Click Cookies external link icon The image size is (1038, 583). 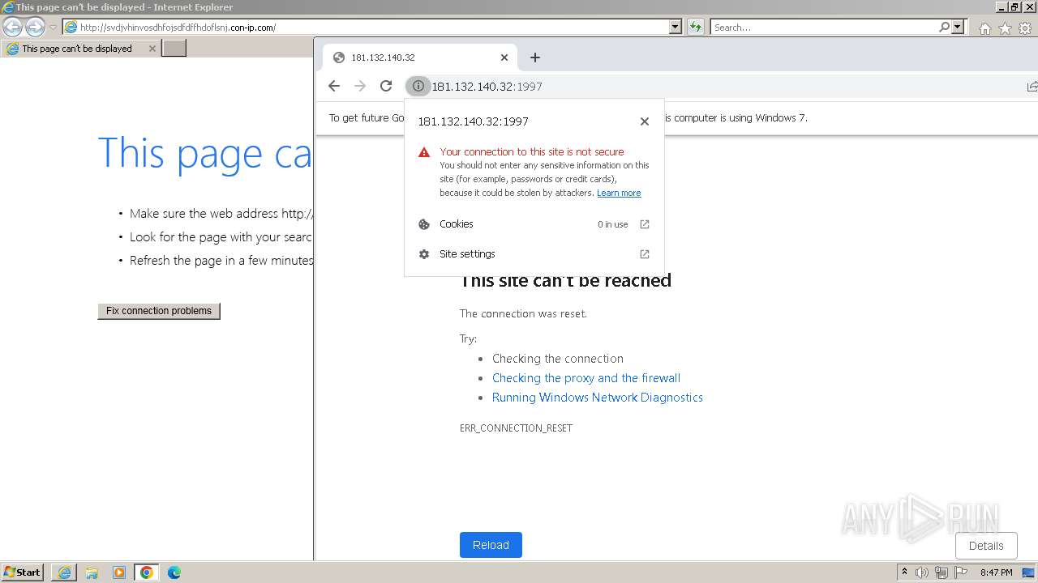click(645, 224)
